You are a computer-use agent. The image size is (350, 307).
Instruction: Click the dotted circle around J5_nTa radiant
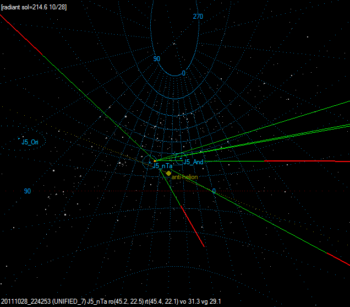point(150,162)
